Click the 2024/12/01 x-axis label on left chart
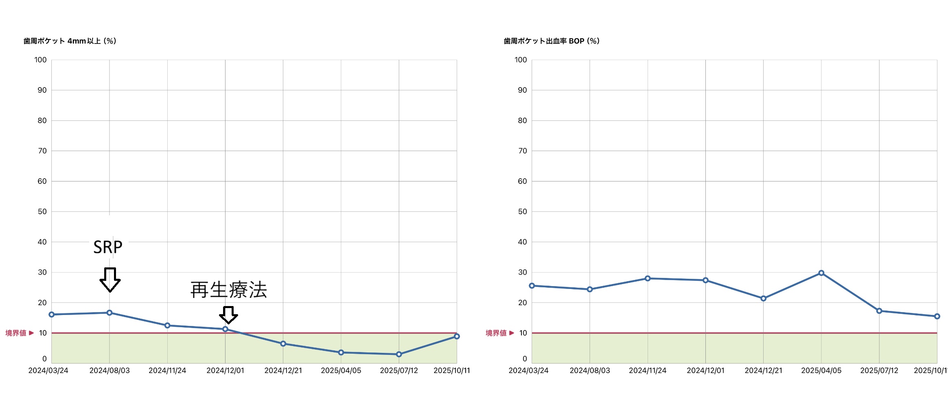The width and height of the screenshot is (948, 420). [x=225, y=371]
